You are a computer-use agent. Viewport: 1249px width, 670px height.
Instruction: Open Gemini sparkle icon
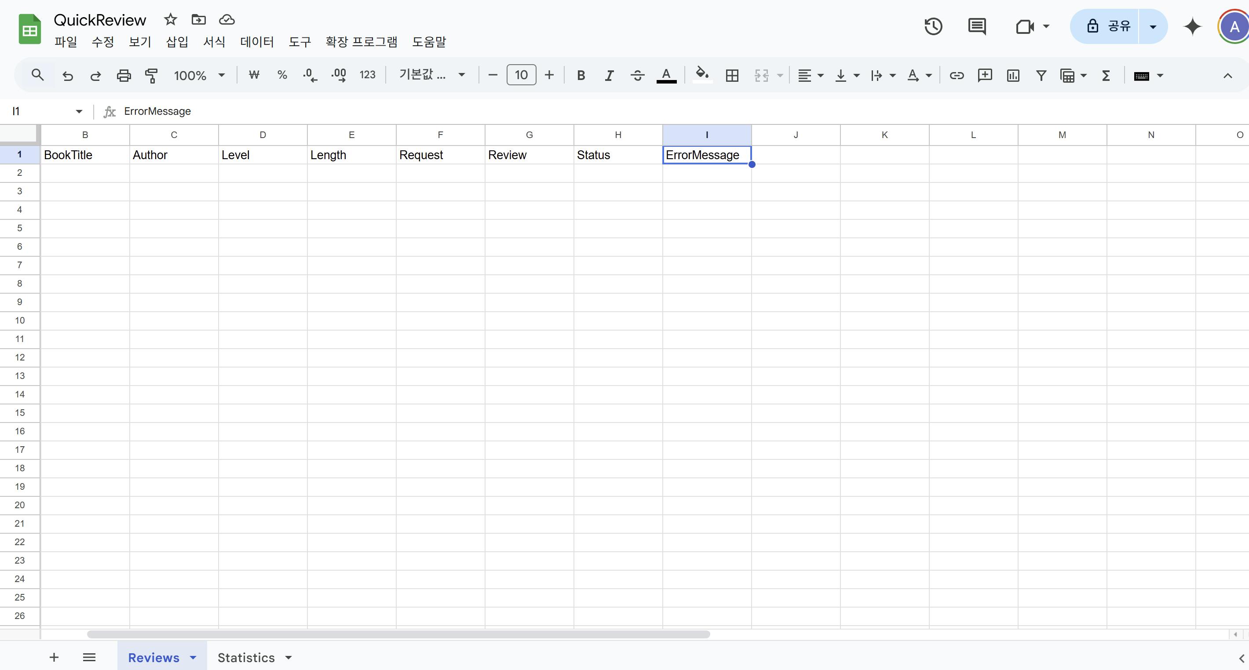[1192, 26]
